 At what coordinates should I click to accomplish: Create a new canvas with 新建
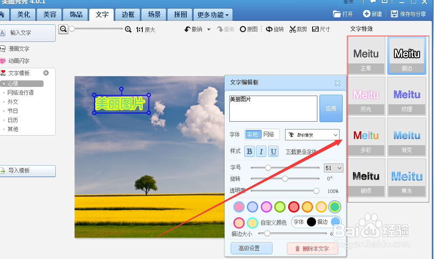[x=373, y=14]
